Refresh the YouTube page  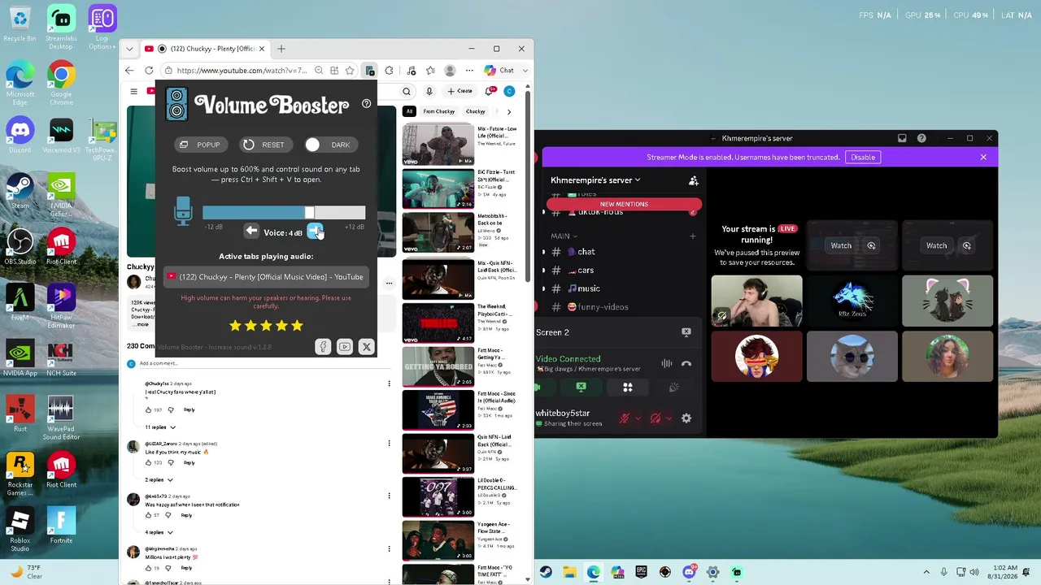(x=149, y=71)
